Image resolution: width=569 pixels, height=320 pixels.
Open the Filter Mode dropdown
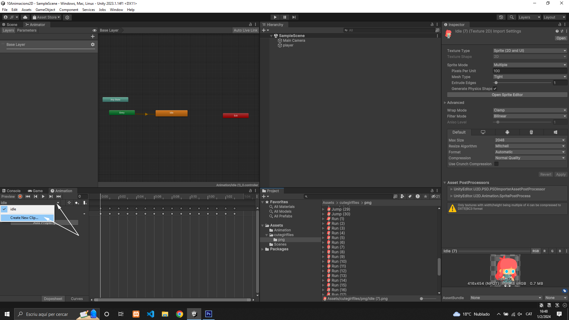point(530,116)
